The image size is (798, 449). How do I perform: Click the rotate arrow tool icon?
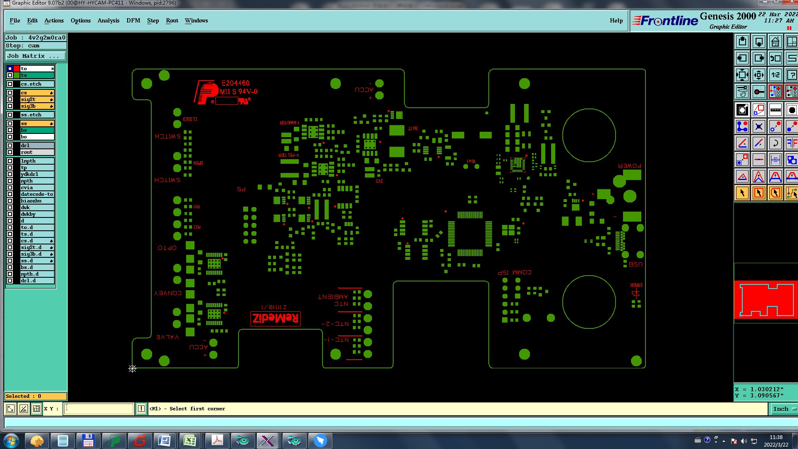(x=775, y=143)
